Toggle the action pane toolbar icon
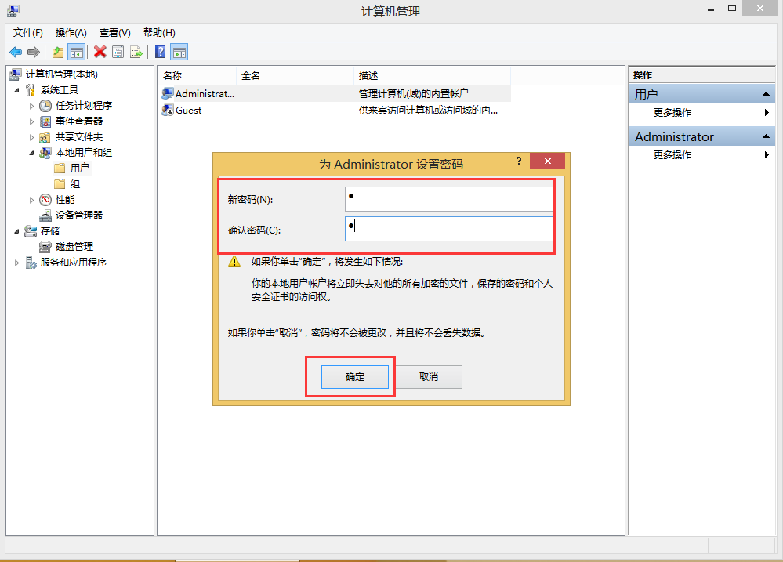The height and width of the screenshot is (562, 783). click(x=179, y=52)
